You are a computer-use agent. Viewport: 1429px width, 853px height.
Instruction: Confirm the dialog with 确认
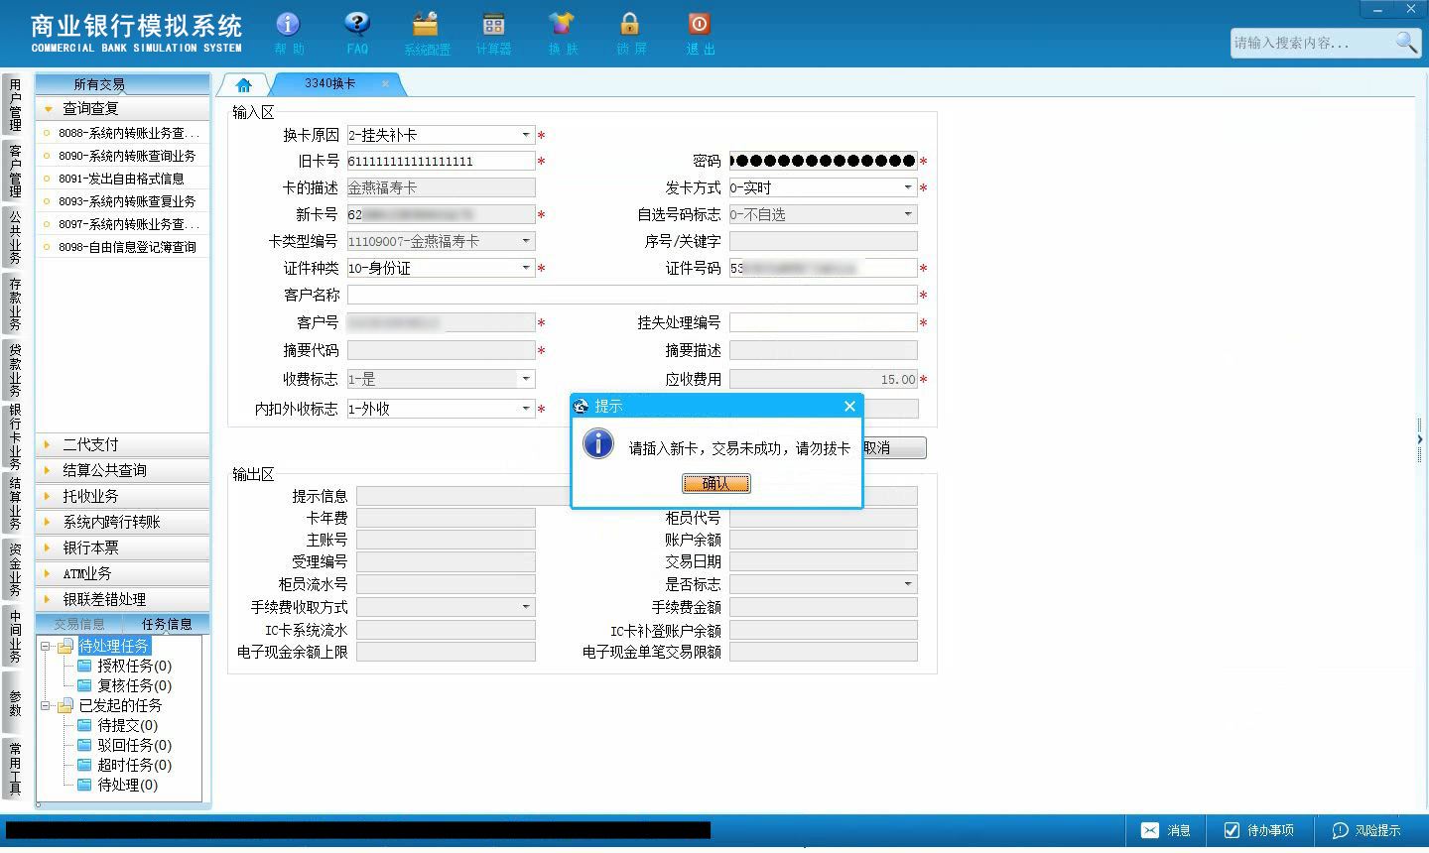tap(715, 483)
